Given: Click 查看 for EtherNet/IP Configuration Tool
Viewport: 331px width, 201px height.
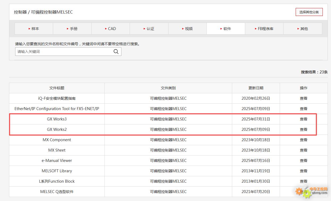Looking at the screenshot, I should tap(304, 109).
